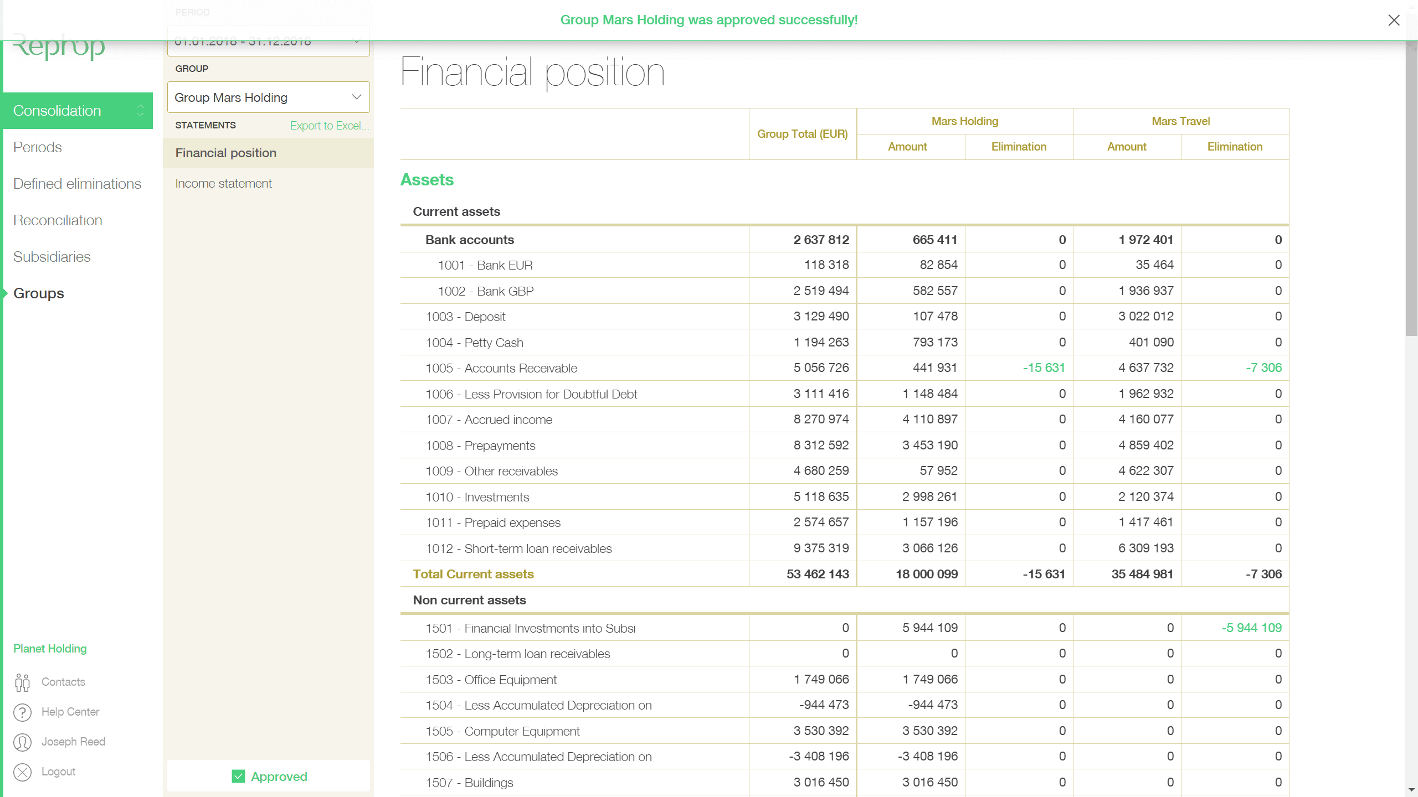Open the Reconciliation page
Screen dimensions: 1418x797
pyautogui.click(x=58, y=220)
